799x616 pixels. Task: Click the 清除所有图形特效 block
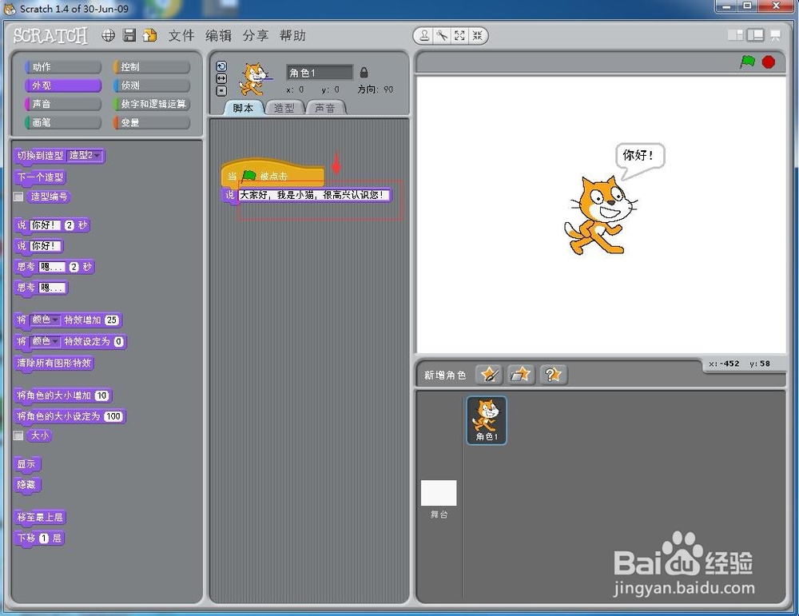coord(54,364)
